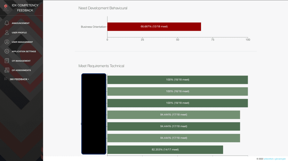Click the dark green 94.444% (17/18 meet) bar
The width and height of the screenshot is (288, 161).
coord(174,126)
